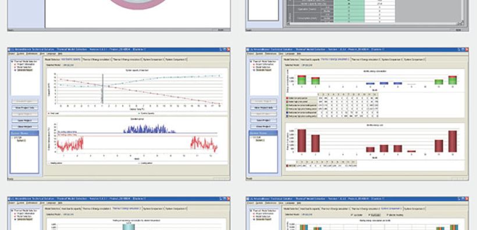Open Preferences menu in Heat load & capacity window
The image size is (477, 230).
(31, 53)
